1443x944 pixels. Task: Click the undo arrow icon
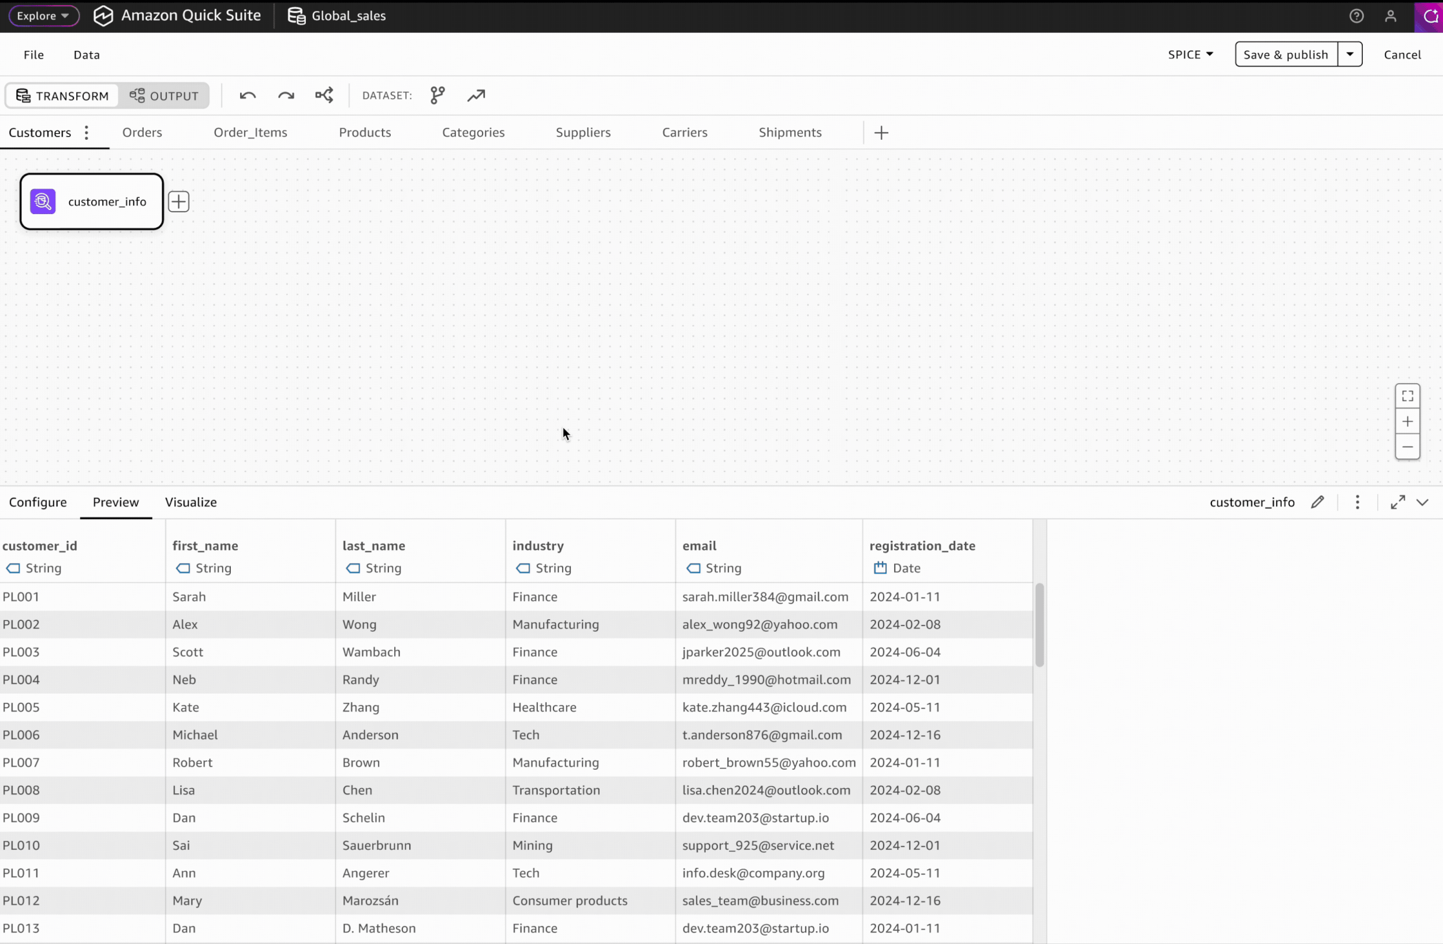point(248,95)
